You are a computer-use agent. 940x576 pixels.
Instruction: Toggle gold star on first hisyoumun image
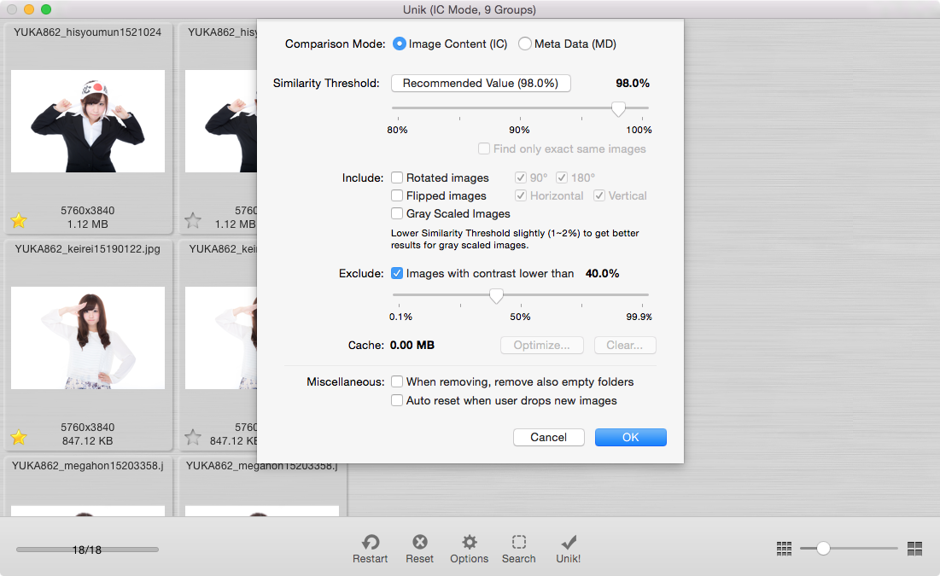point(19,220)
